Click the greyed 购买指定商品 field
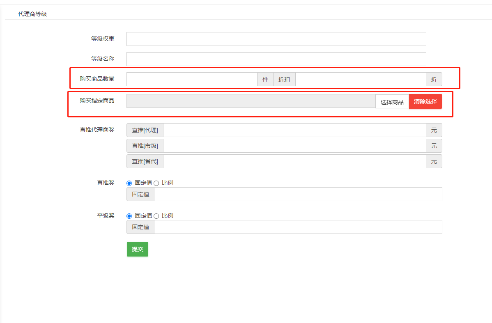The height and width of the screenshot is (323, 492). pyautogui.click(x=251, y=101)
